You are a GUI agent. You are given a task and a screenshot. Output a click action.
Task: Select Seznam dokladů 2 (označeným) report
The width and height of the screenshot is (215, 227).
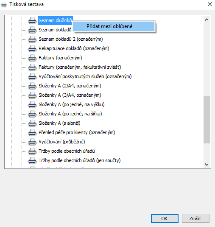[70, 39]
